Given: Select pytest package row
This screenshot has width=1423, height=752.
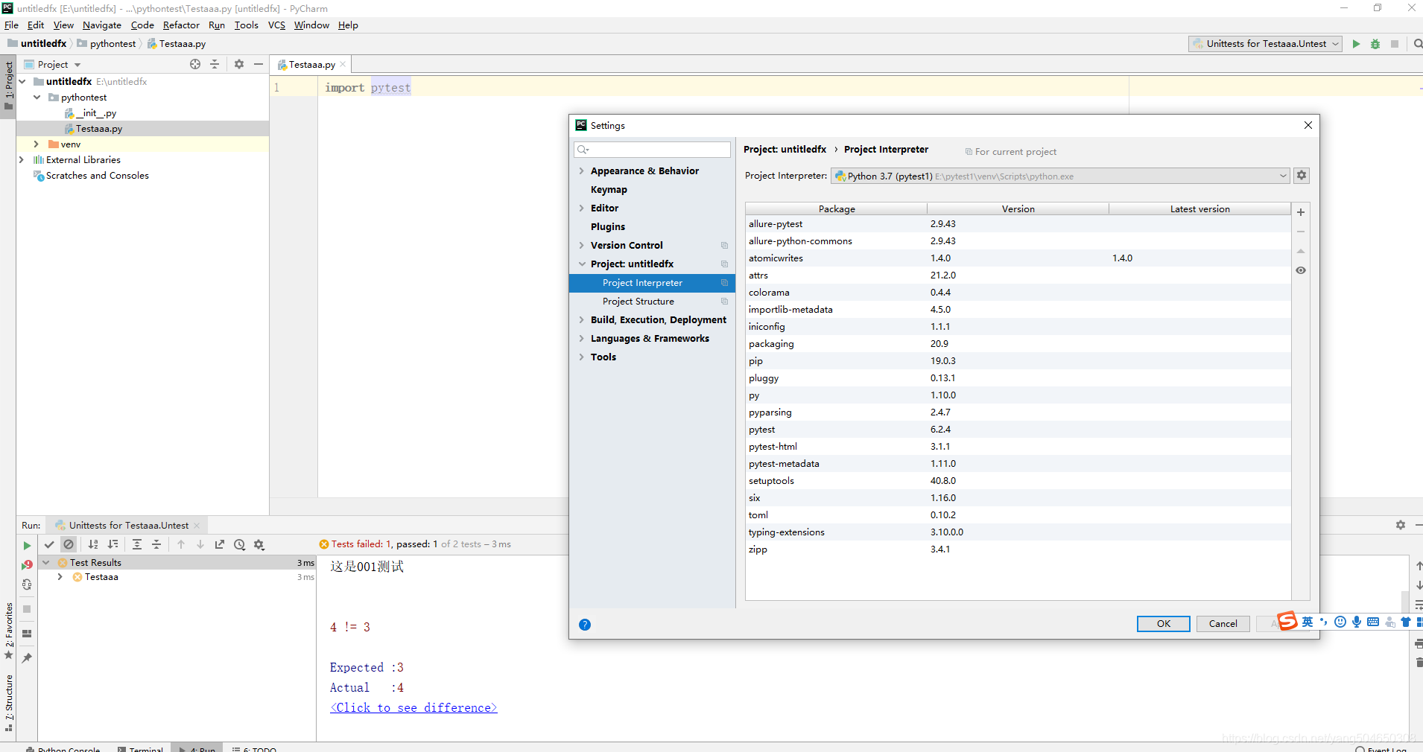Looking at the screenshot, I should [x=1018, y=429].
